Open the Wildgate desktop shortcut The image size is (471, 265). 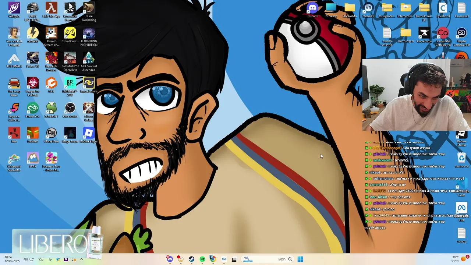coord(14,10)
